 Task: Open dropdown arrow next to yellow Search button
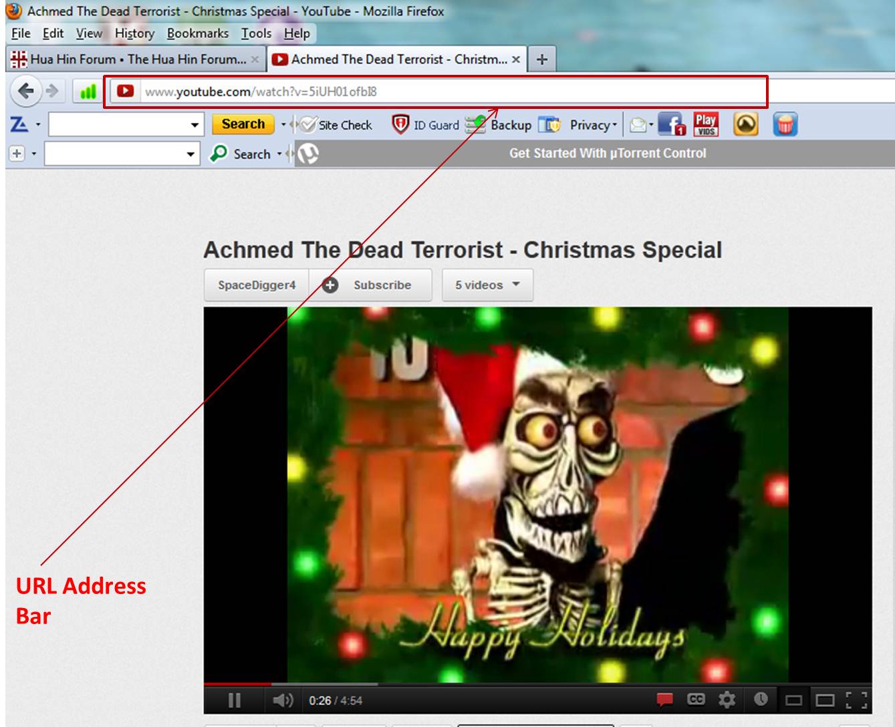pyautogui.click(x=283, y=125)
